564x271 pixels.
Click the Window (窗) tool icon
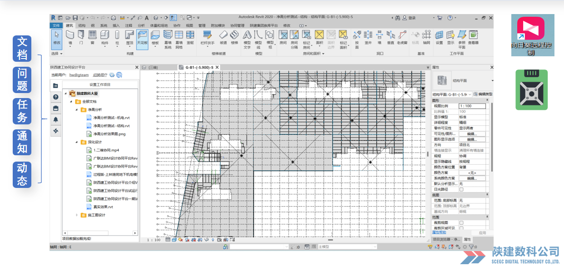pos(92,37)
